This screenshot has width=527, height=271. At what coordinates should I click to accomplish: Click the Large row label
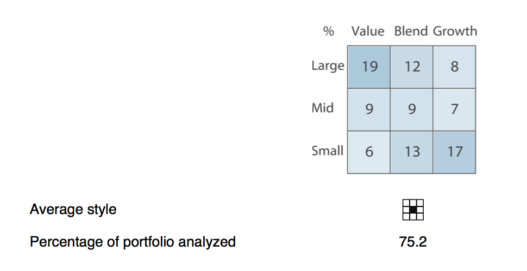[328, 66]
